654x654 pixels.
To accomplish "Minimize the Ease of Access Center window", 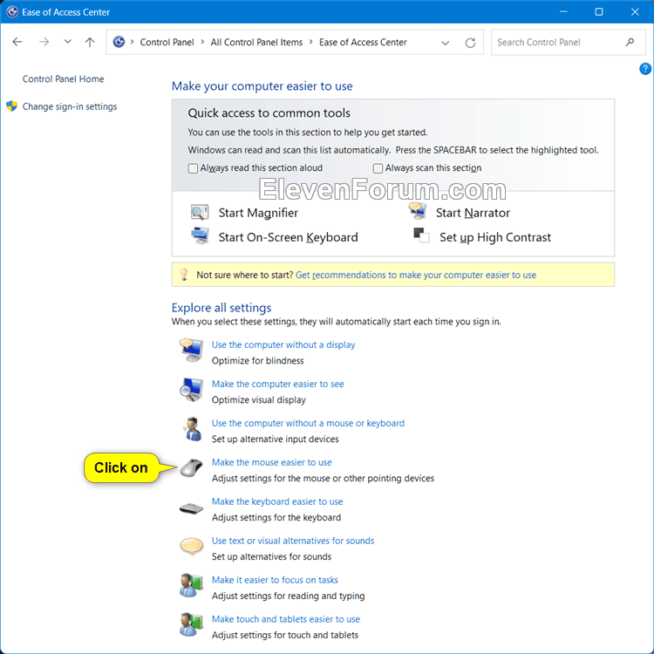I will [563, 11].
